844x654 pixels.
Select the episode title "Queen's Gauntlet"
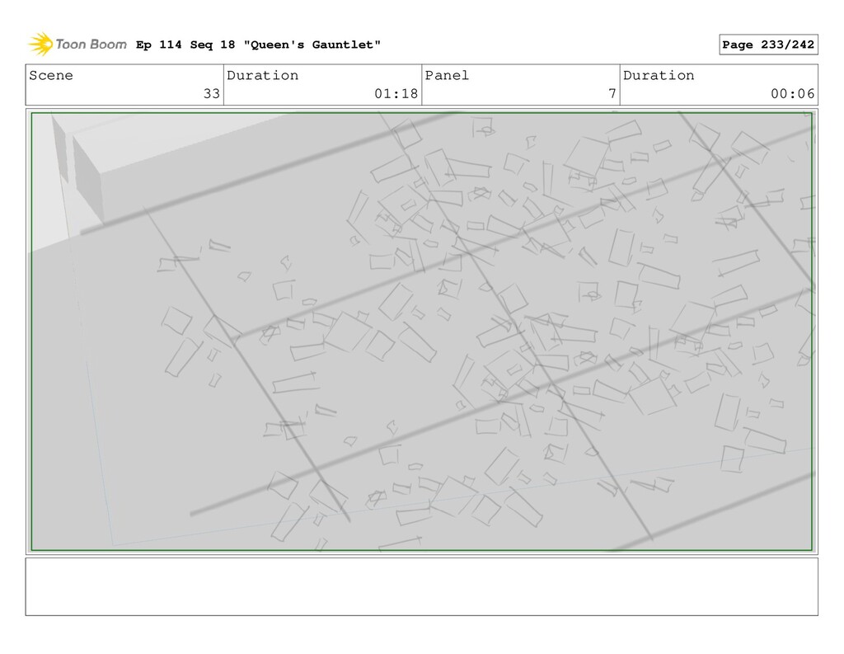point(312,45)
